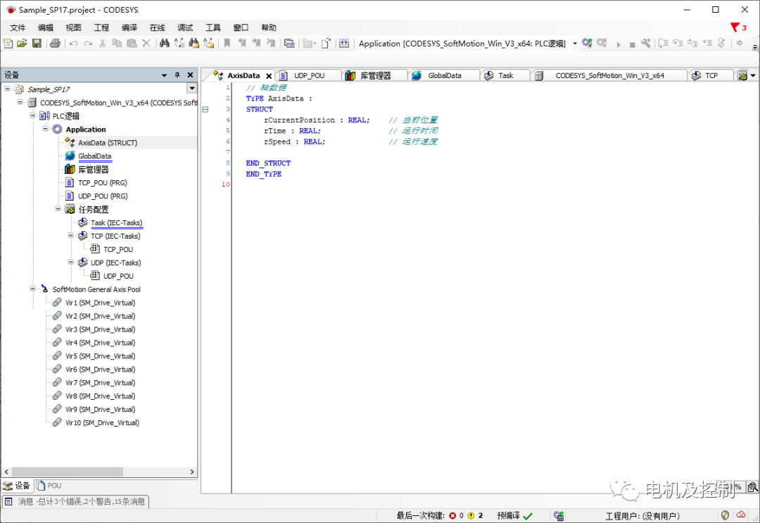Viewport: 760px width, 523px height.
Task: Collapse the 任务配置 tree node
Action: (x=58, y=209)
